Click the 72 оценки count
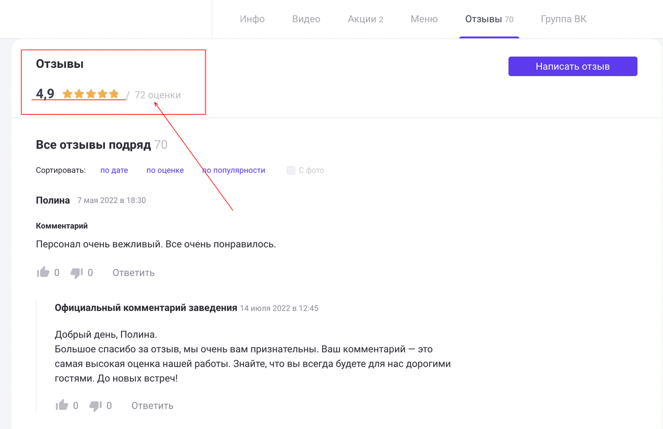Viewport: 663px width, 429px height. 156,94
